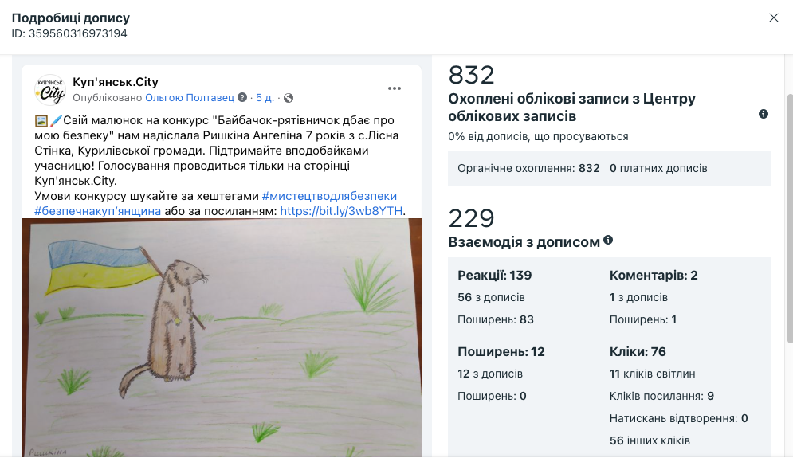793x462 pixels.
Task: Open info icon for reached accounts metric
Action: [x=764, y=114]
